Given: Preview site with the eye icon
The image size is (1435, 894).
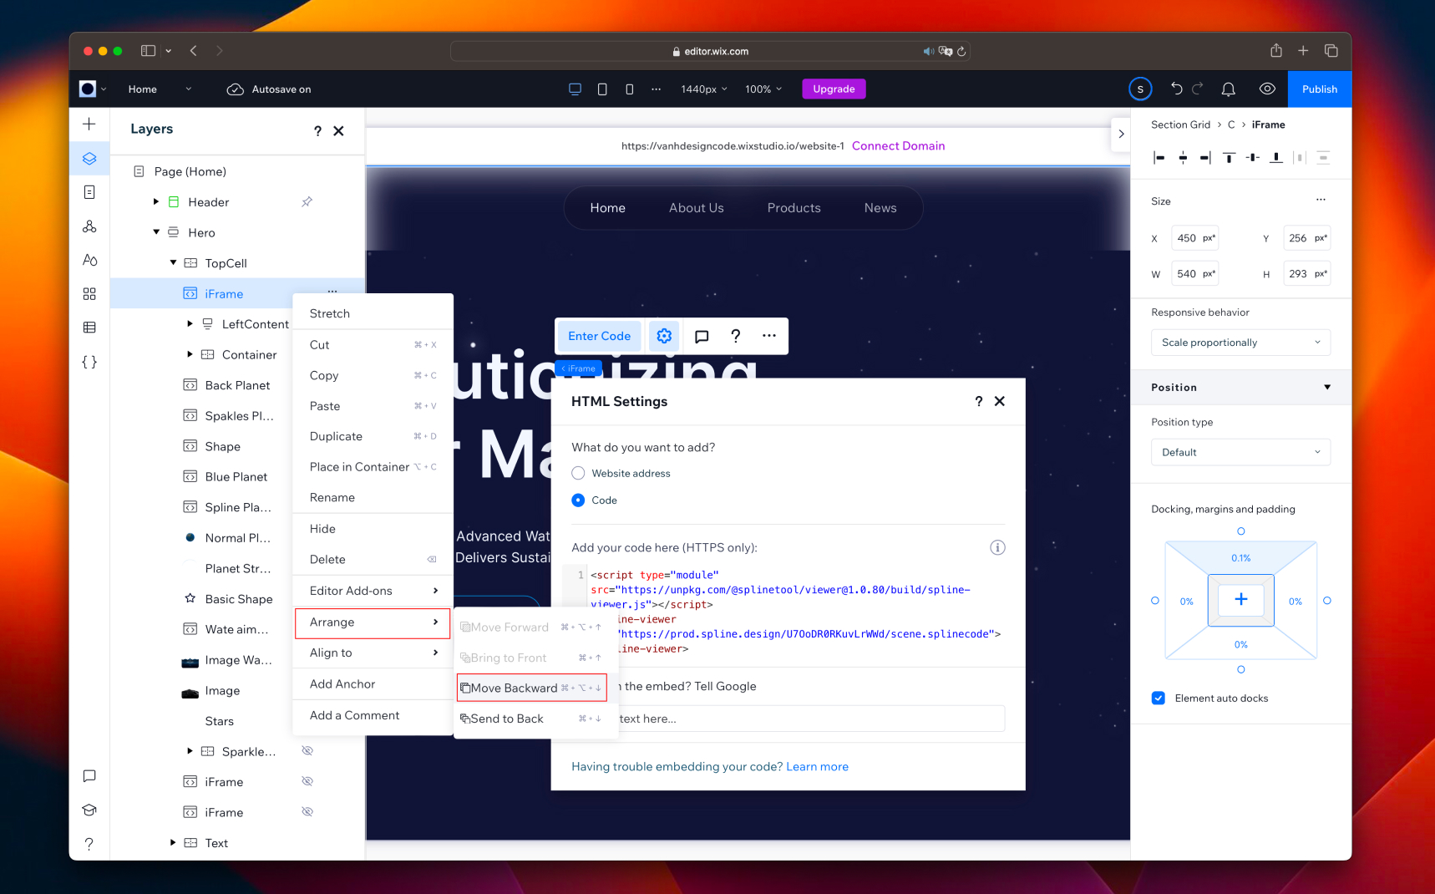Looking at the screenshot, I should (1267, 89).
